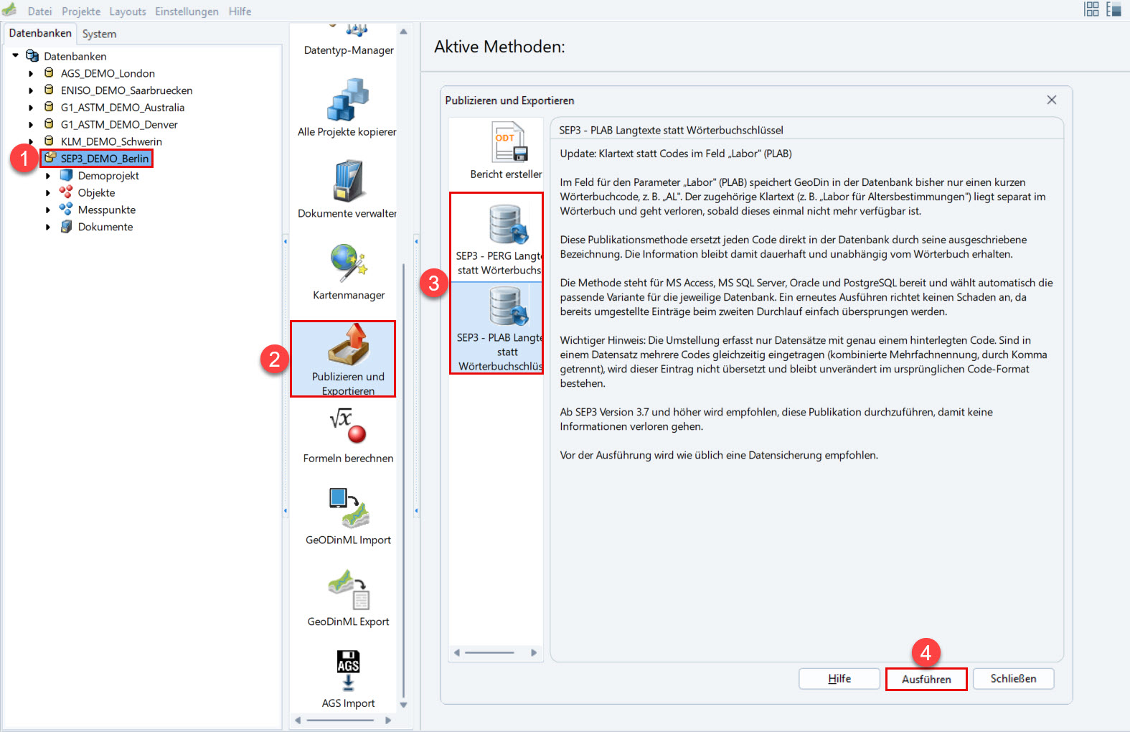Click the methods list horizontal scrollbar

point(489,652)
